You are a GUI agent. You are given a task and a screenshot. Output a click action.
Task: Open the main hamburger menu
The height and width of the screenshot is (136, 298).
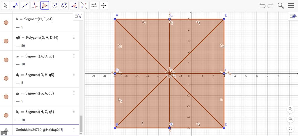point(291,6)
